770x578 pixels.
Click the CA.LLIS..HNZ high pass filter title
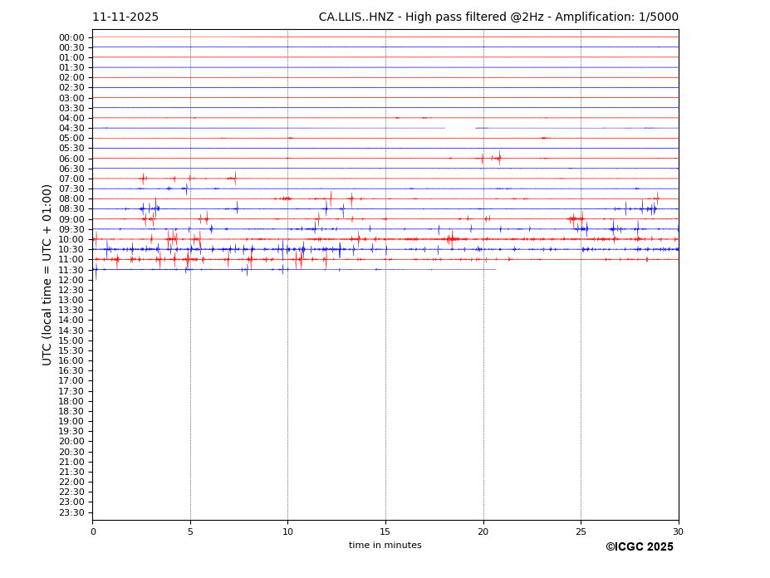click(498, 17)
